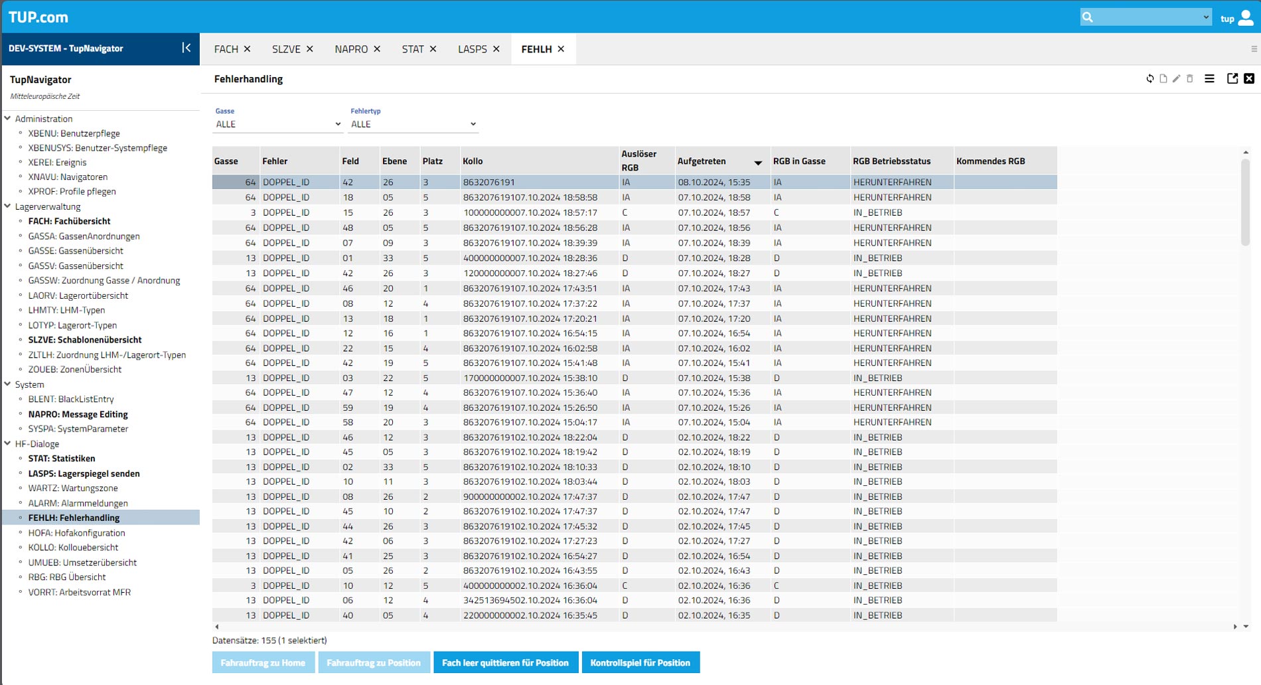Image resolution: width=1261 pixels, height=685 pixels.
Task: Click the new document icon
Action: (1163, 79)
